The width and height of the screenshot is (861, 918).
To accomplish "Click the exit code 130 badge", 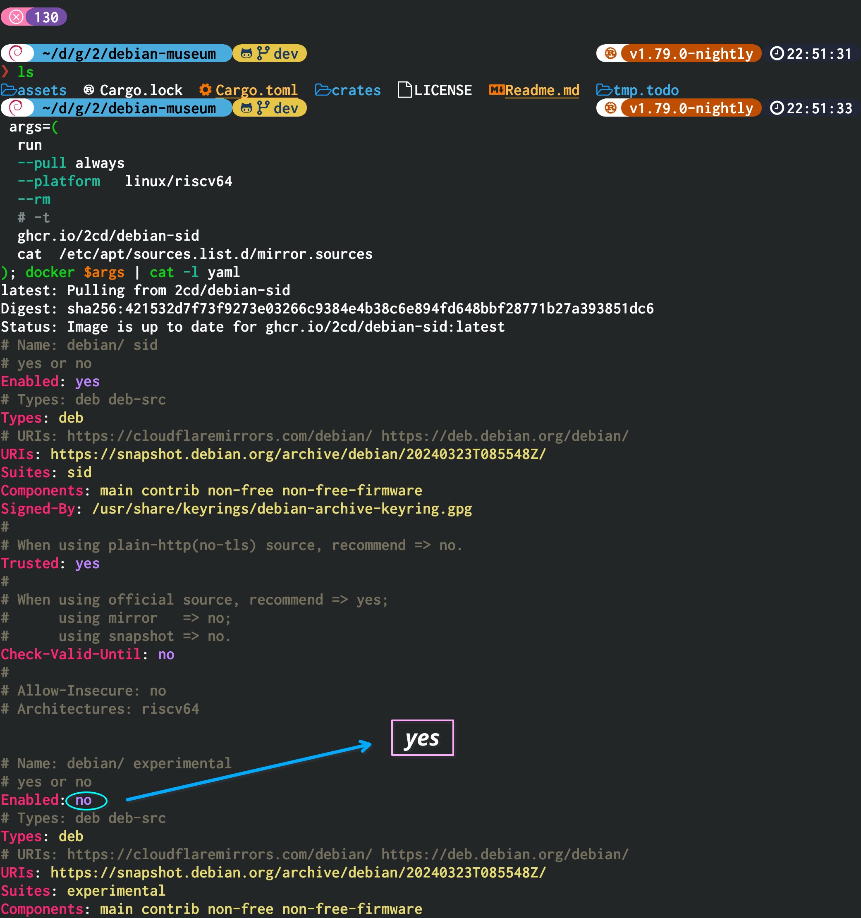I will 46,17.
